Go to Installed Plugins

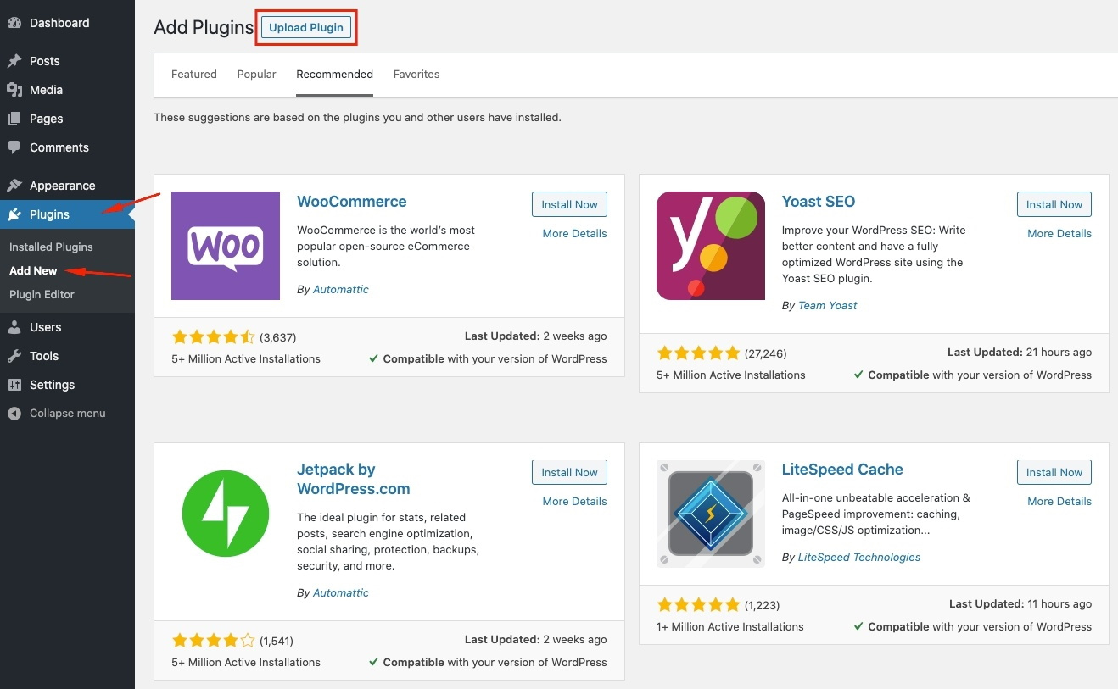(x=52, y=247)
